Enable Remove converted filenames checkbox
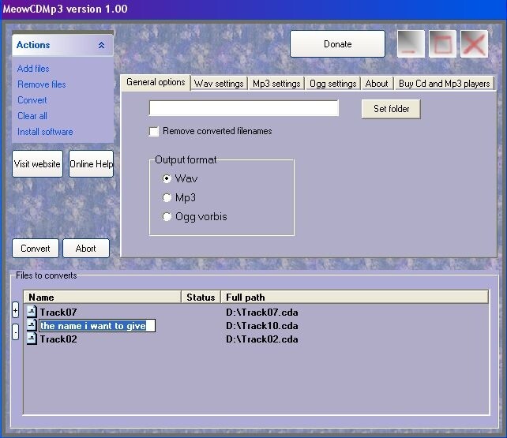 coord(154,131)
